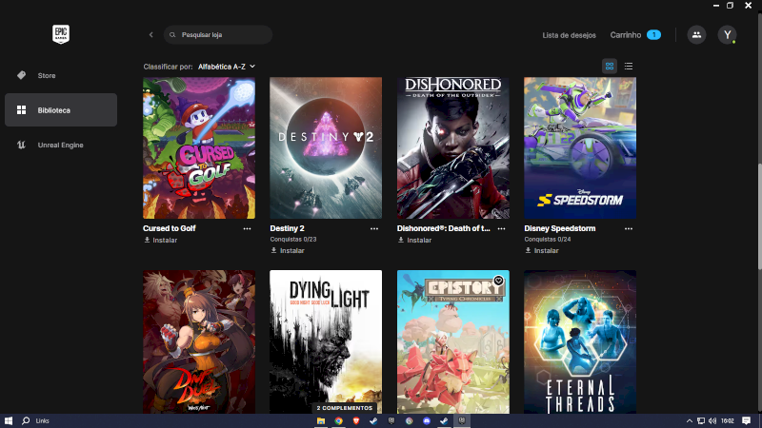
Task: Open the Carrinho cart
Action: point(635,35)
